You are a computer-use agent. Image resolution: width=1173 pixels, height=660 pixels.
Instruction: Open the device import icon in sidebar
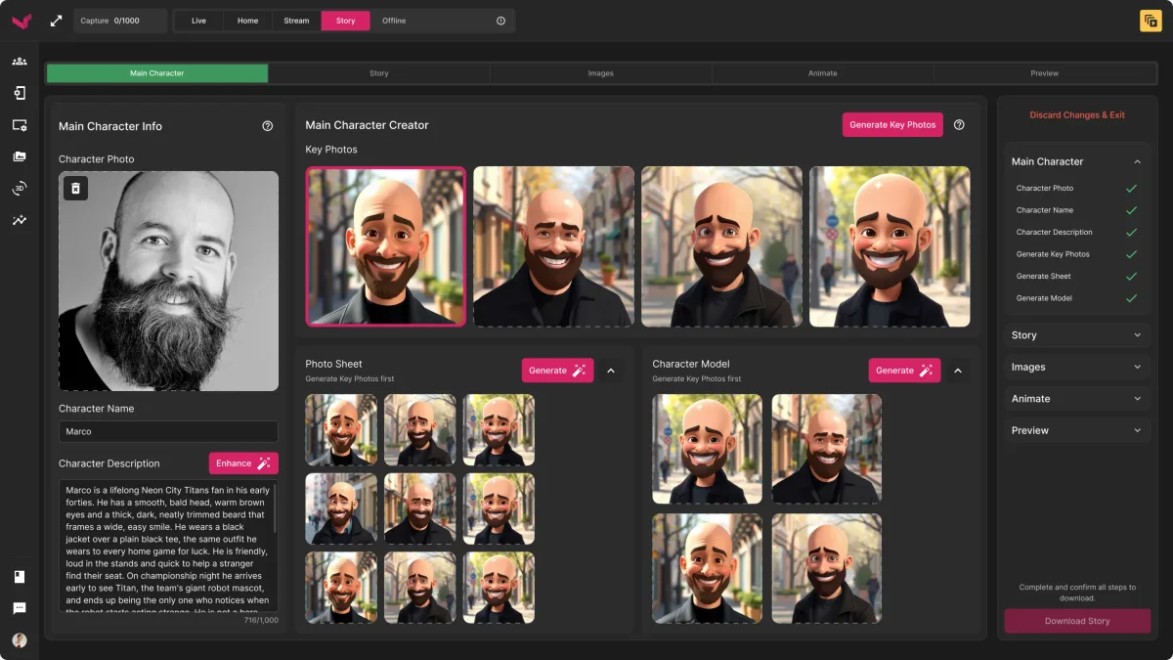click(x=20, y=93)
